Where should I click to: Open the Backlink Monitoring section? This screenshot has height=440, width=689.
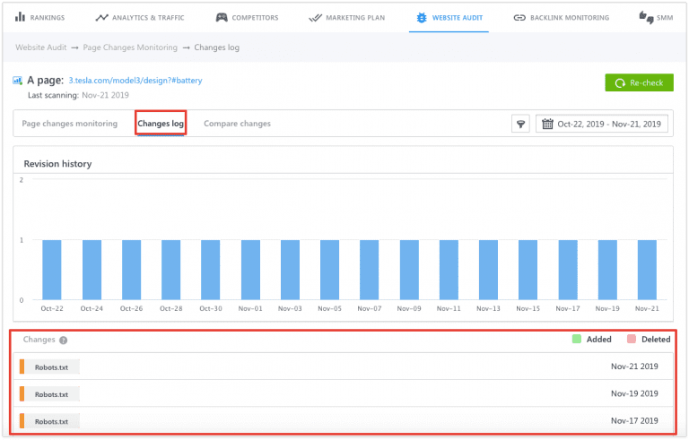561,18
